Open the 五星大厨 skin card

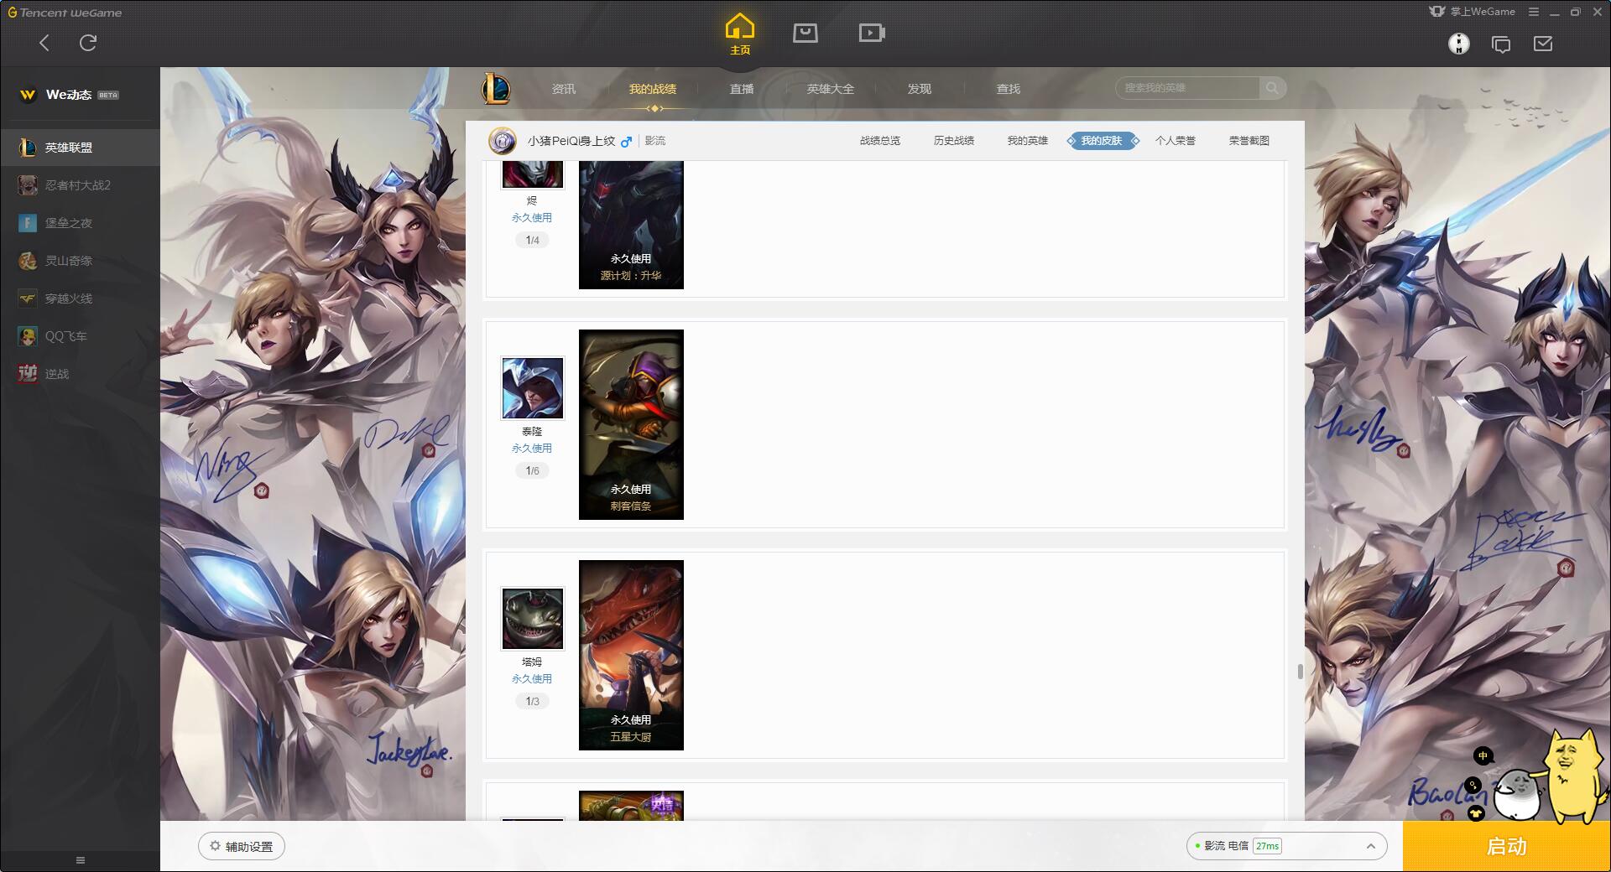(631, 655)
